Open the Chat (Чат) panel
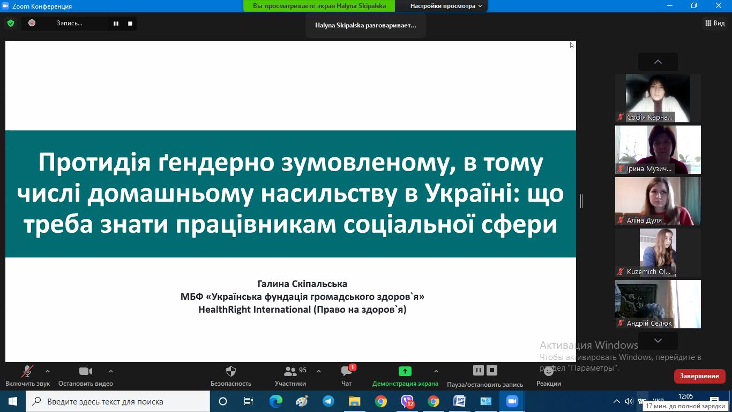 pyautogui.click(x=346, y=371)
